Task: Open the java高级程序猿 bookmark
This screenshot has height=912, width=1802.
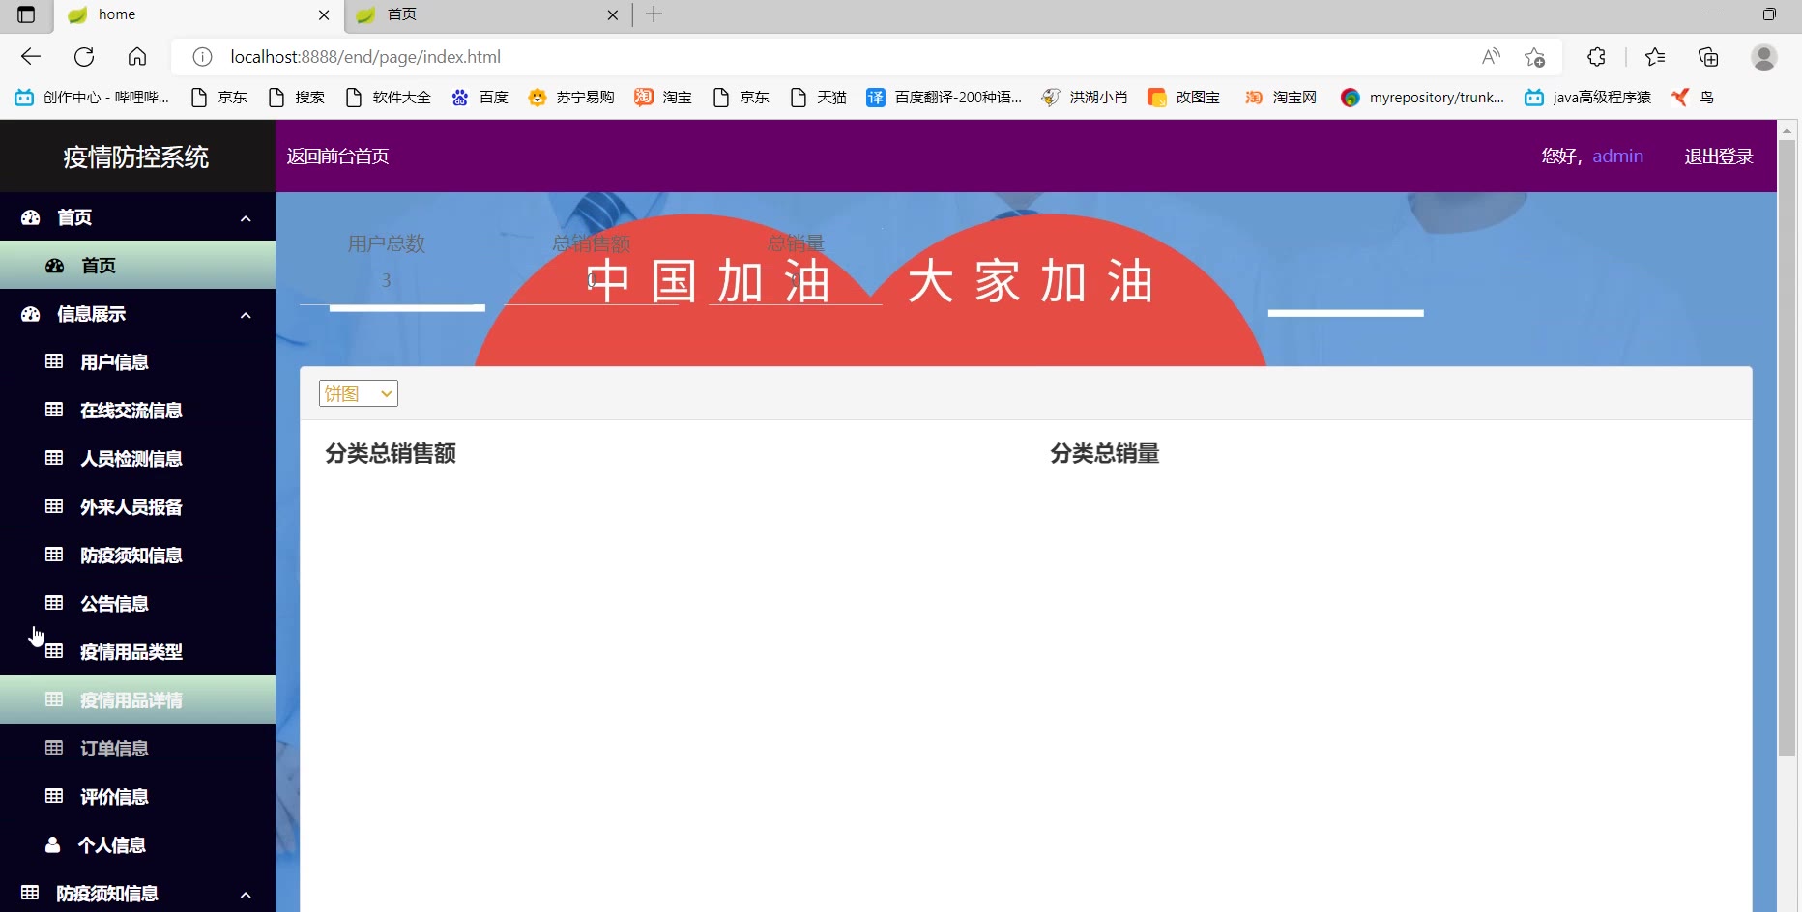Action: (x=1587, y=98)
